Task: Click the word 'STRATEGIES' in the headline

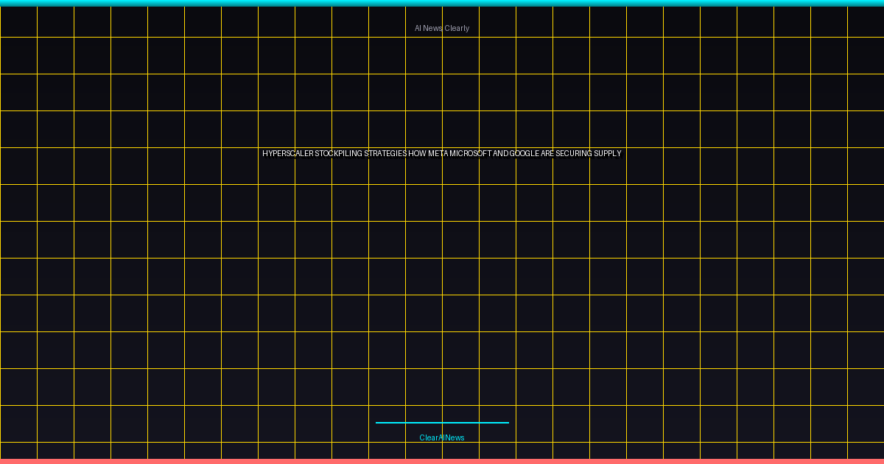Action: click(385, 154)
